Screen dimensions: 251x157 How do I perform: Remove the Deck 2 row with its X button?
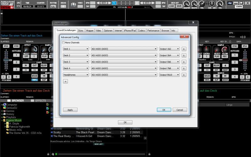[x=184, y=56]
